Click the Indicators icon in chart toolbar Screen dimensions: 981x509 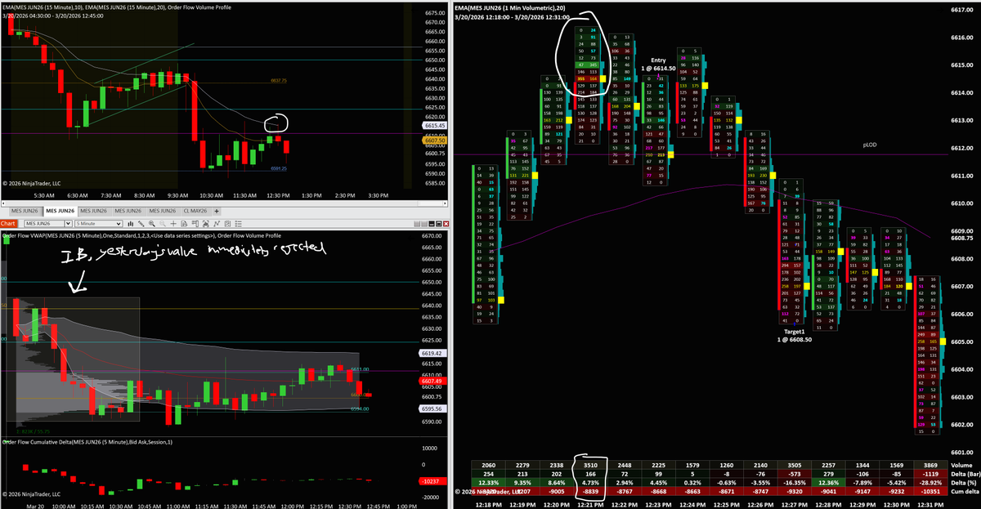coord(206,223)
